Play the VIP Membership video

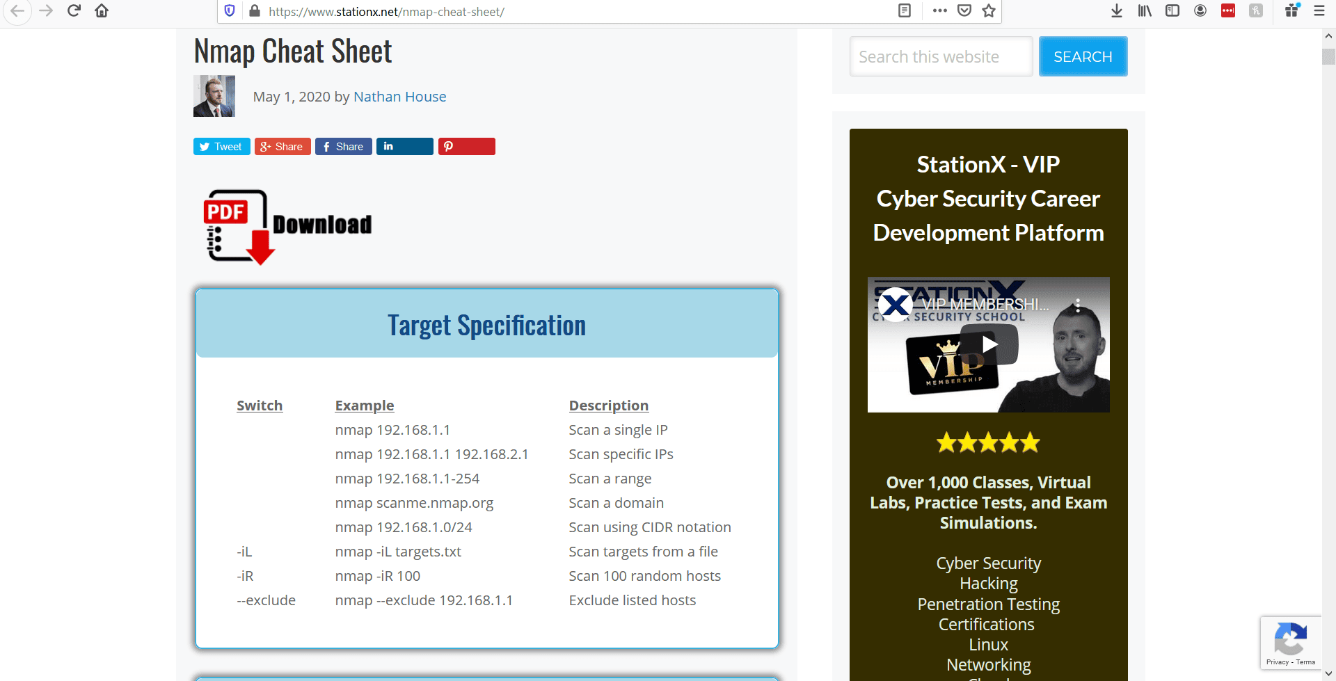(x=989, y=344)
